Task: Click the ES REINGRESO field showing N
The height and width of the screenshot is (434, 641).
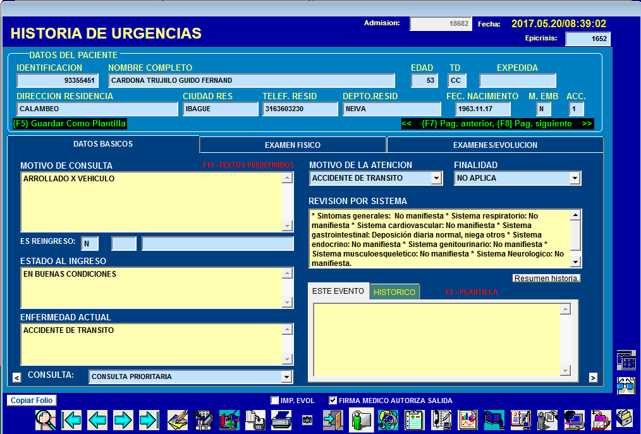Action: tap(90, 244)
